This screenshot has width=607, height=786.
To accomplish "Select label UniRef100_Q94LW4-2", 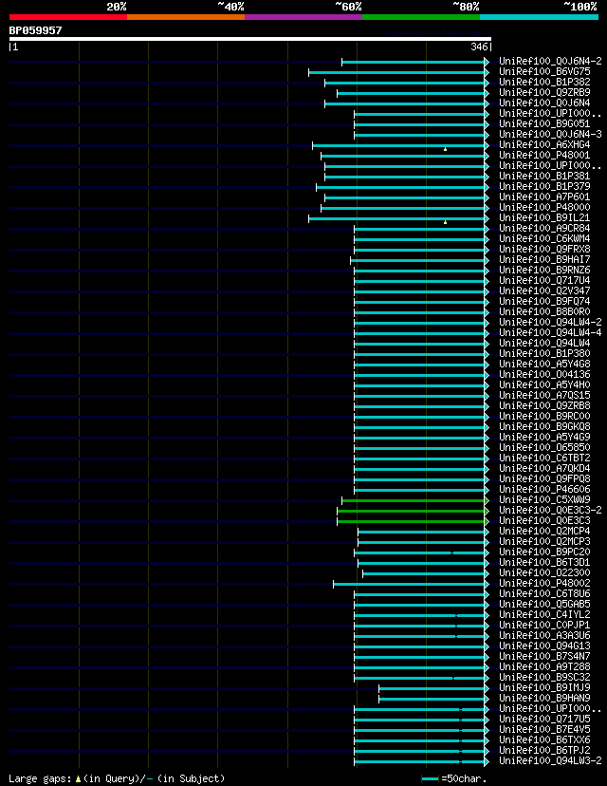I will point(550,323).
